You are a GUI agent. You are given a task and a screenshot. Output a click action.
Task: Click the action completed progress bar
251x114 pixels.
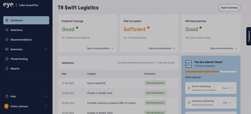pos(211,72)
